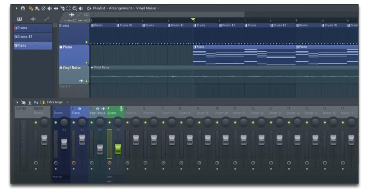Select the Slip tool in Playlist toolbar

tap(56, 9)
